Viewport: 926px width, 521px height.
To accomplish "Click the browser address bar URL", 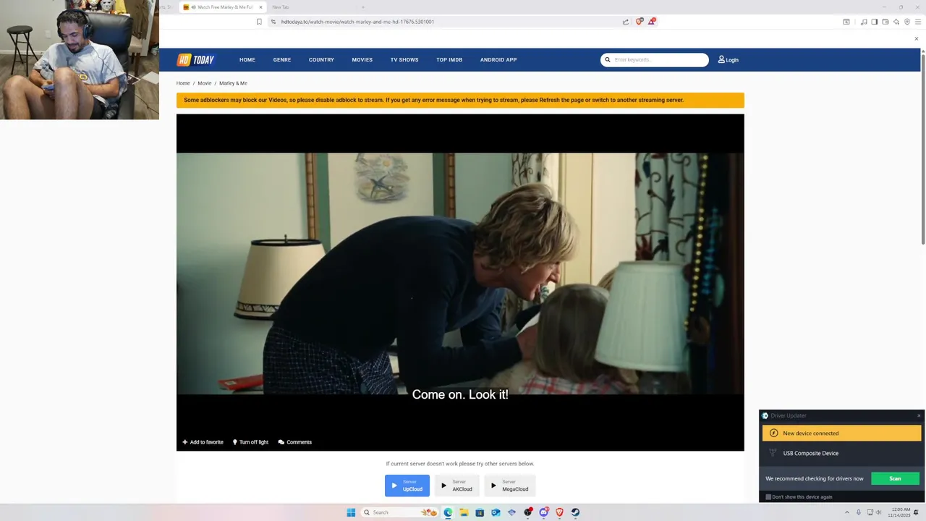I will (357, 22).
